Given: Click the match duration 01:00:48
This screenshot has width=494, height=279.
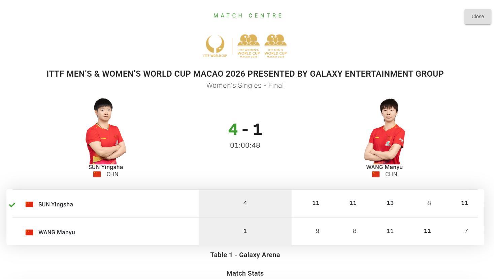Looking at the screenshot, I should pos(245,145).
